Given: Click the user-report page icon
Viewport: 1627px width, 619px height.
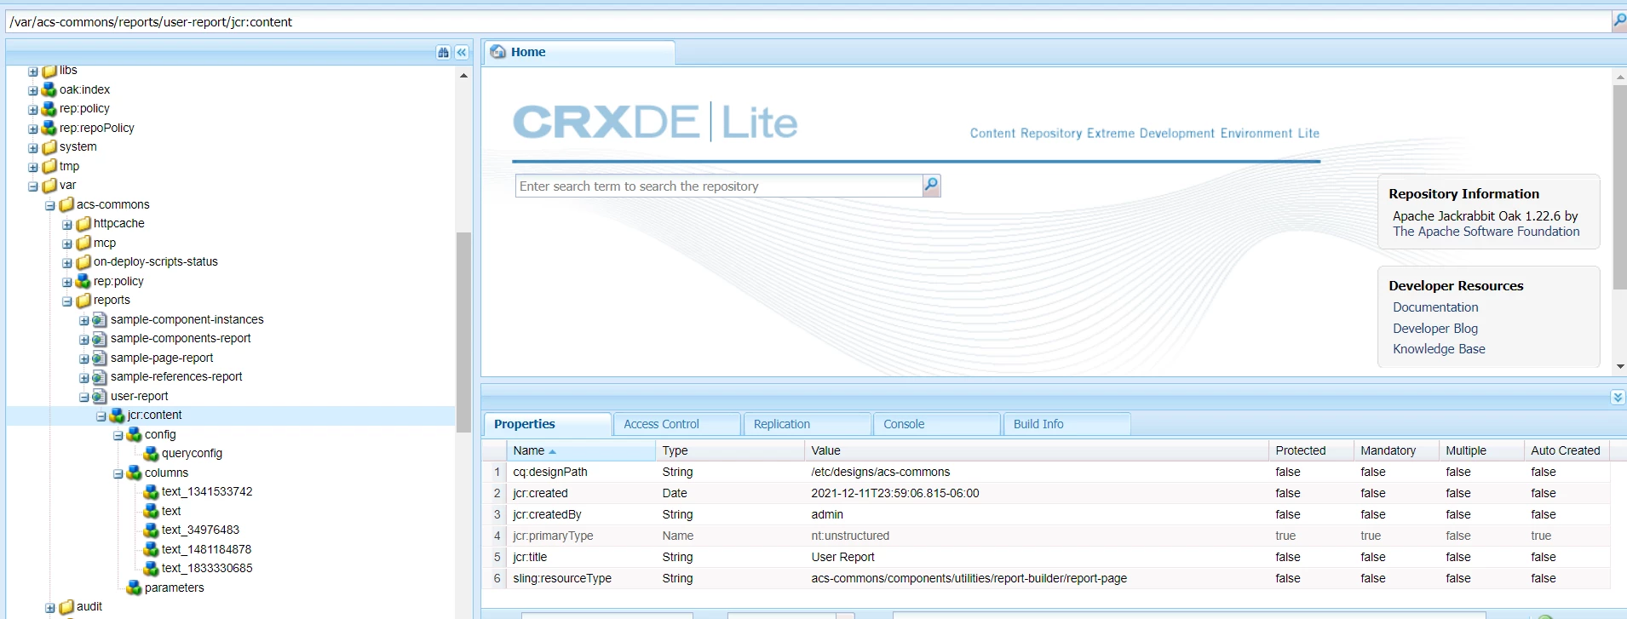Looking at the screenshot, I should [100, 396].
